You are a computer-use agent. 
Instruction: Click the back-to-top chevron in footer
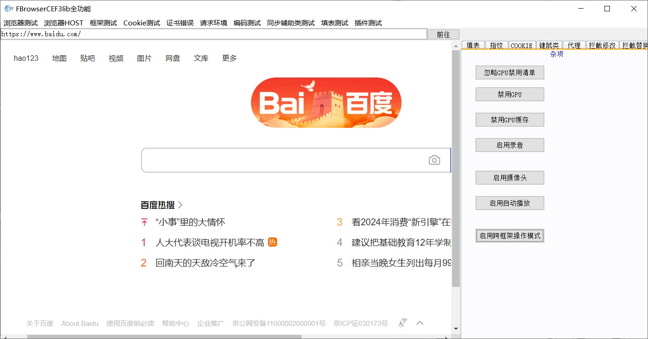coord(420,323)
